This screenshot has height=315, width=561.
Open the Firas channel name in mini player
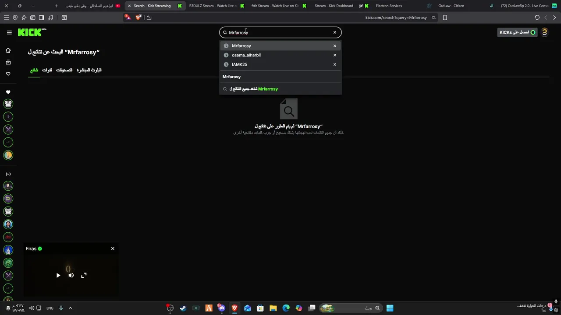[x=31, y=248]
